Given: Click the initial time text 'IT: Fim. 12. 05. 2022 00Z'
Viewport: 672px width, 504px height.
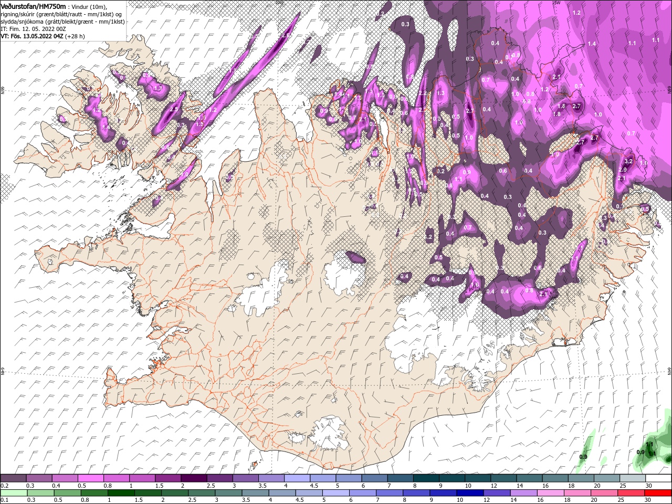Looking at the screenshot, I should click(33, 29).
